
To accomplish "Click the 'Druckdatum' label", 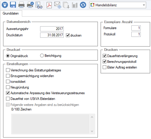I will (x=14, y=35).
